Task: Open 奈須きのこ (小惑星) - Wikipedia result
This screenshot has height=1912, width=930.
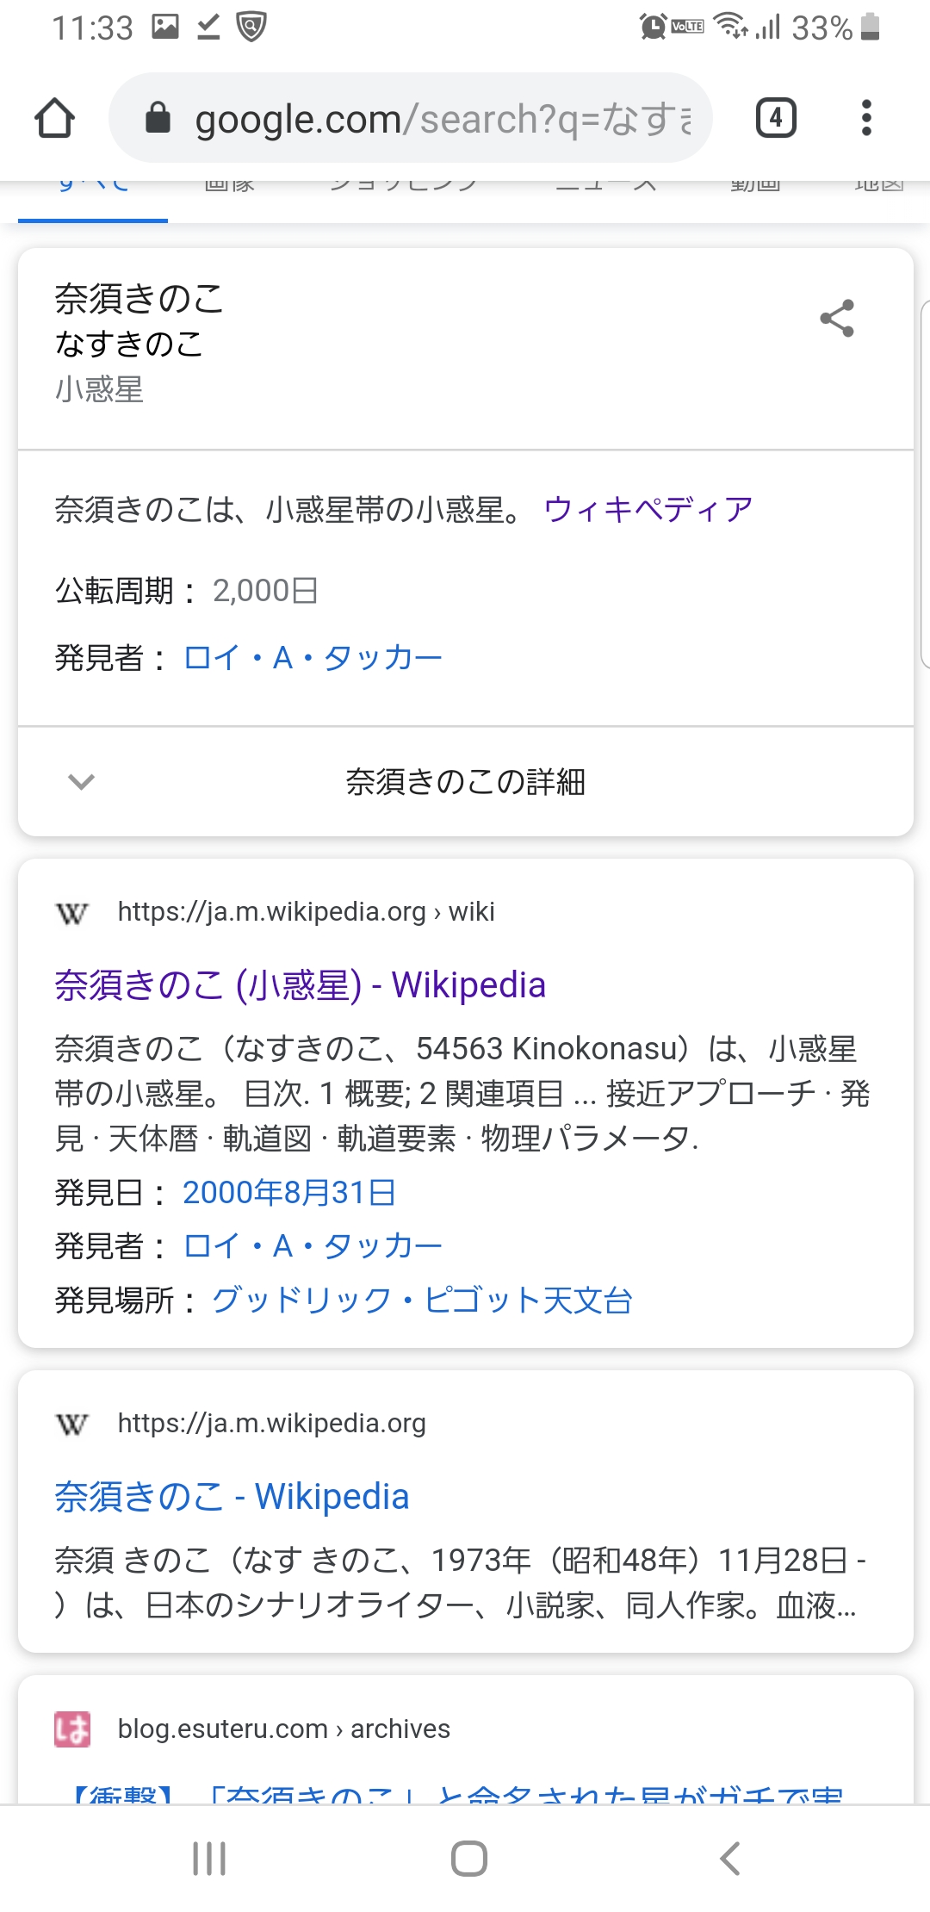Action: [300, 985]
